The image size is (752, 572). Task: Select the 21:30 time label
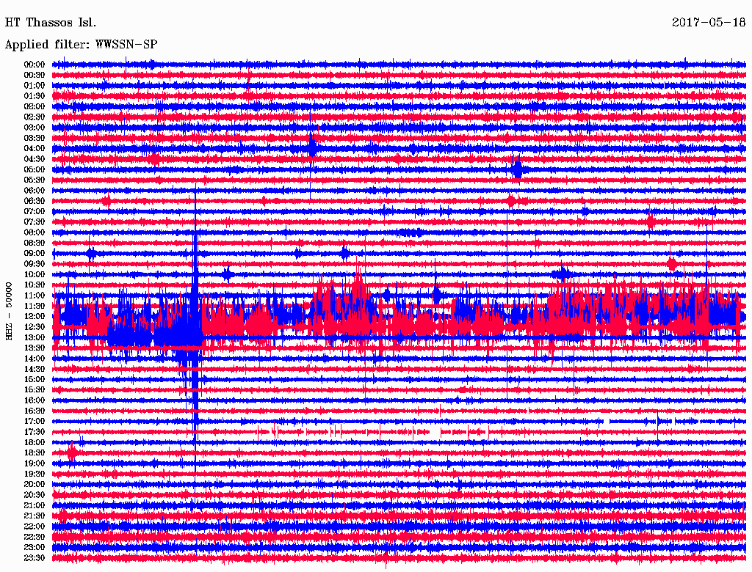[35, 516]
